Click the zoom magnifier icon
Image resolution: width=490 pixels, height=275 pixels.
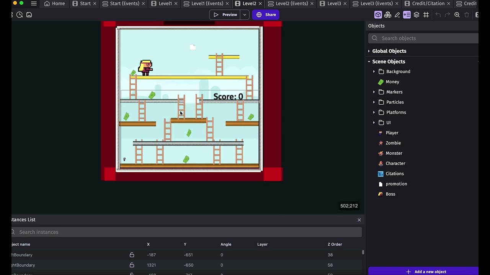coord(457,15)
